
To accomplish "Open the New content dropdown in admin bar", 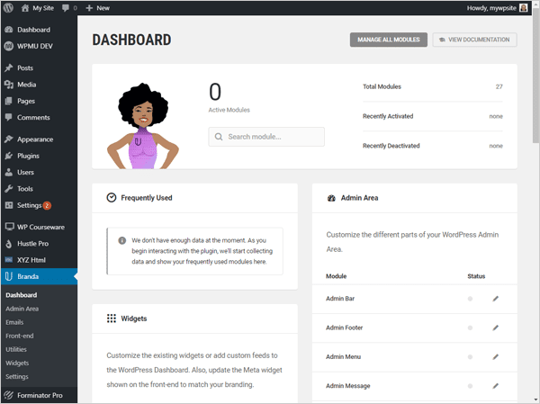I will (98, 8).
